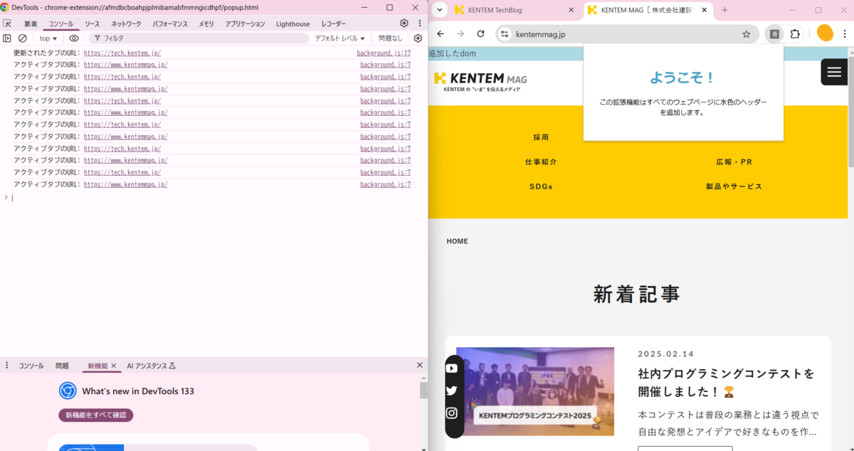Open the パフォーマンス tab
This screenshot has height=451, width=854.
[170, 24]
